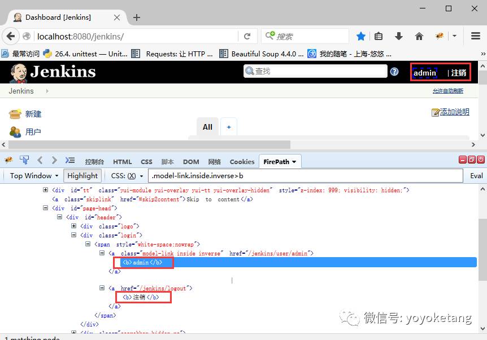The height and width of the screenshot is (340, 487).
Task: Open the 最常访问 bookmark
Action: pyautogui.click(x=20, y=54)
